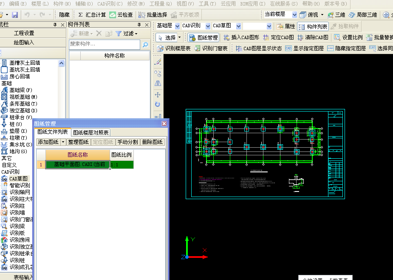
Task: Click 删除图纸 button
Action: [x=153, y=142]
